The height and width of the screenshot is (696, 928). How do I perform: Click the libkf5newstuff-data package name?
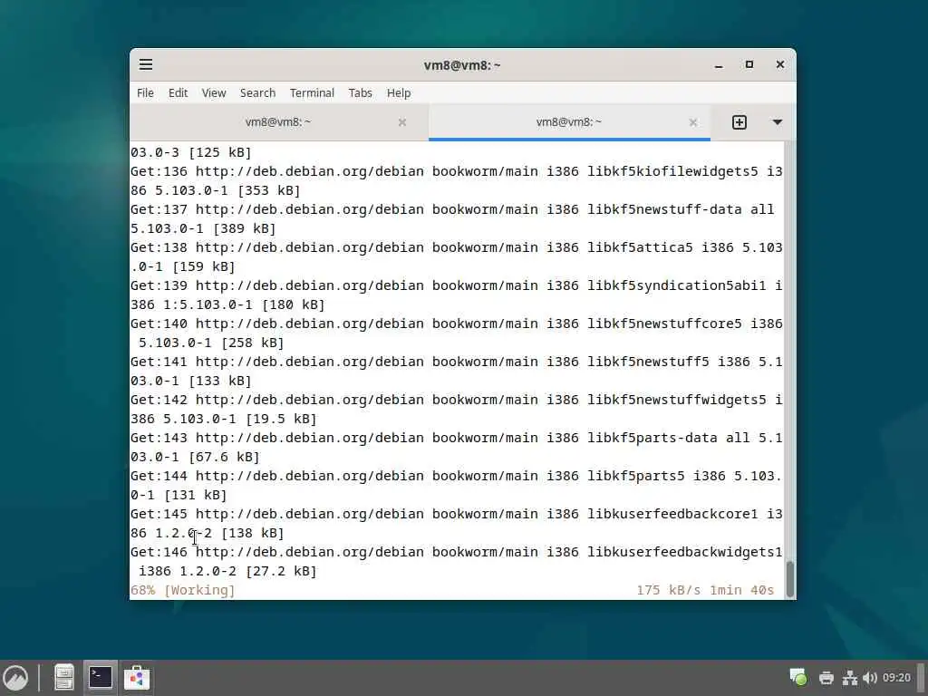pos(664,209)
